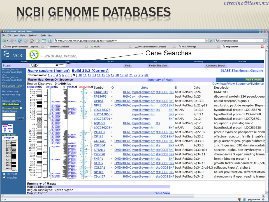Switch to the NCBI HomePage tab
269x202 pixels.
[199, 47]
